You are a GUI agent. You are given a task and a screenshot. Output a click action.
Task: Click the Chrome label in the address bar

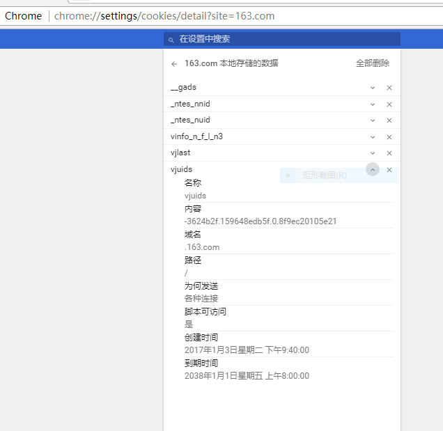(23, 16)
